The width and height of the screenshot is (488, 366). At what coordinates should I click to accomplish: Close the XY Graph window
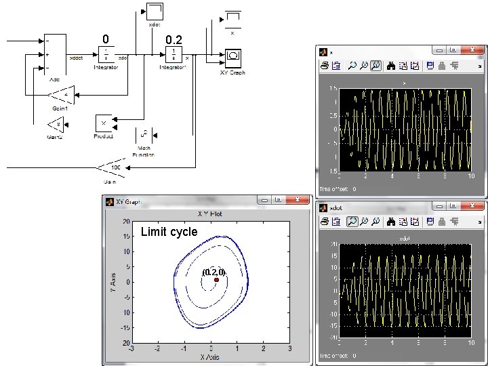point(298,200)
